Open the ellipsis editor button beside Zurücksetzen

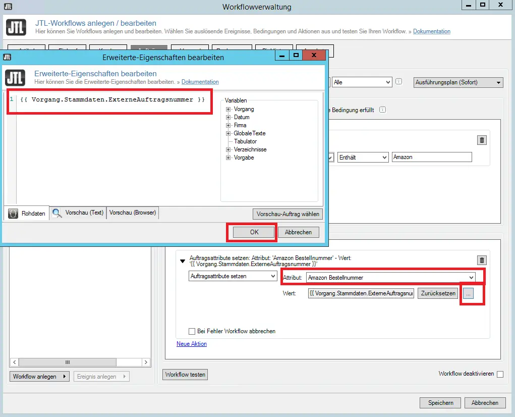tap(468, 293)
